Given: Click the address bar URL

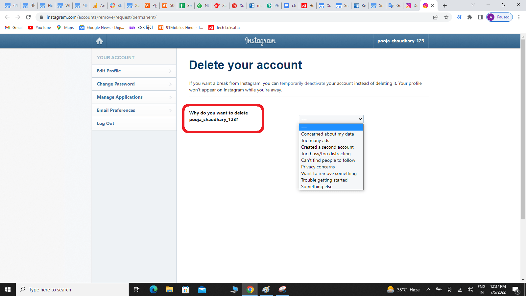Looking at the screenshot, I should [x=102, y=17].
